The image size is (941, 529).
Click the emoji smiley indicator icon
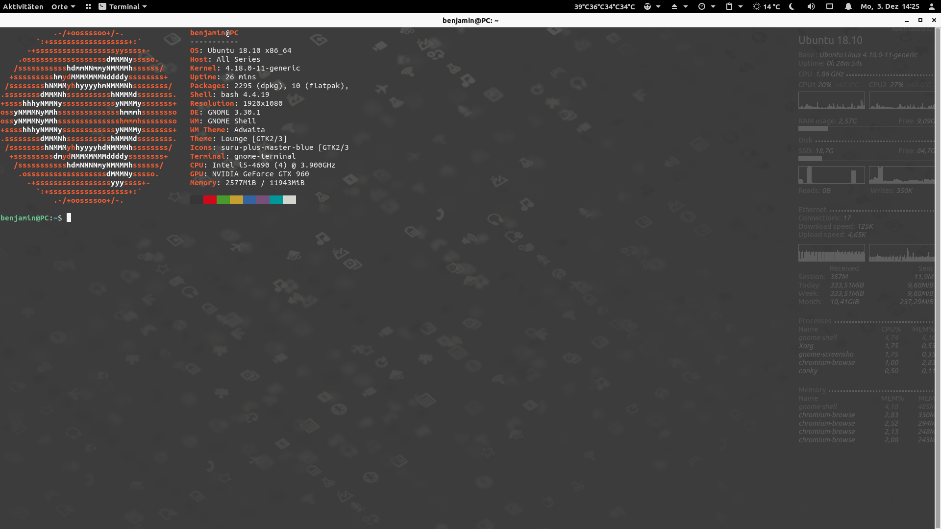tap(647, 6)
